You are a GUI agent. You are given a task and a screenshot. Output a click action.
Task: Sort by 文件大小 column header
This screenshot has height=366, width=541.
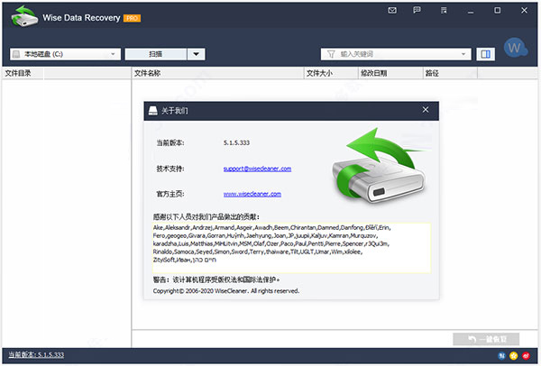click(331, 73)
